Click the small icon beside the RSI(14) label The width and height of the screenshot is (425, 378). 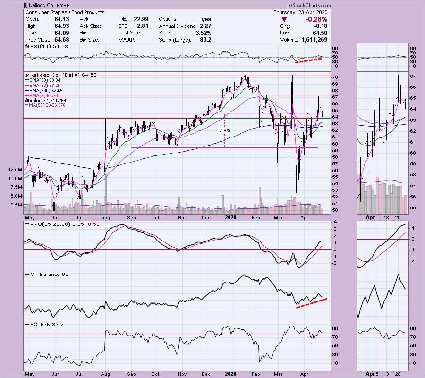tap(27, 46)
